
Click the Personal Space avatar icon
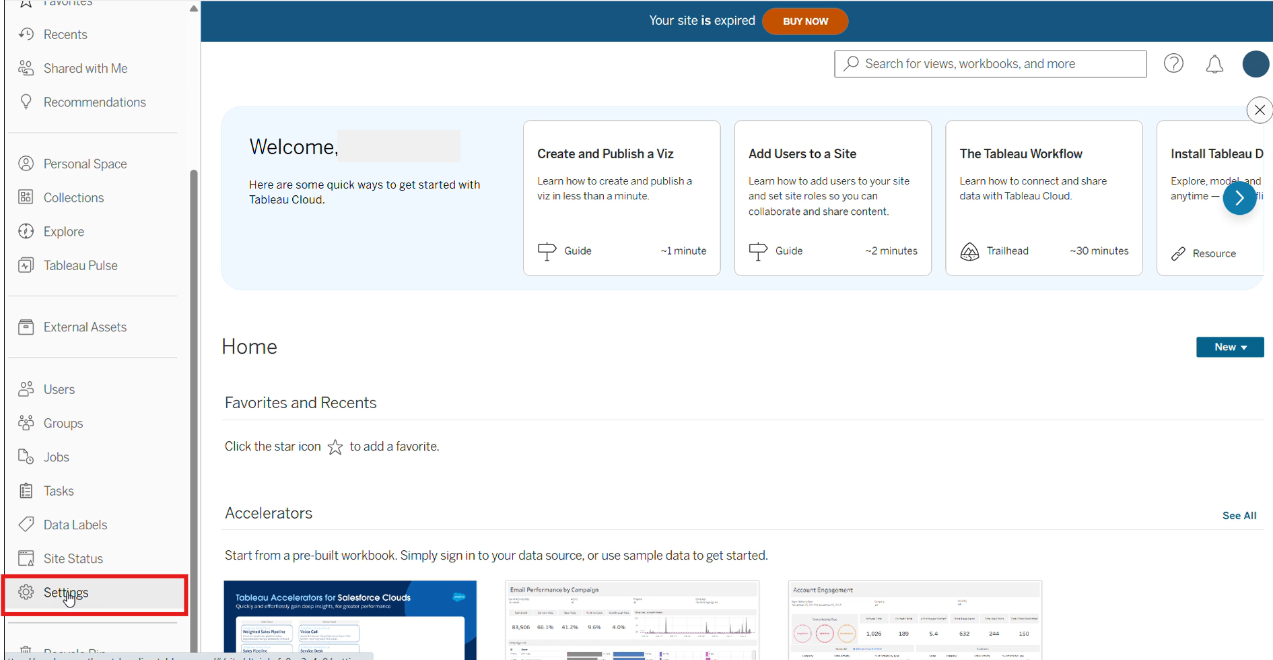pyautogui.click(x=26, y=164)
